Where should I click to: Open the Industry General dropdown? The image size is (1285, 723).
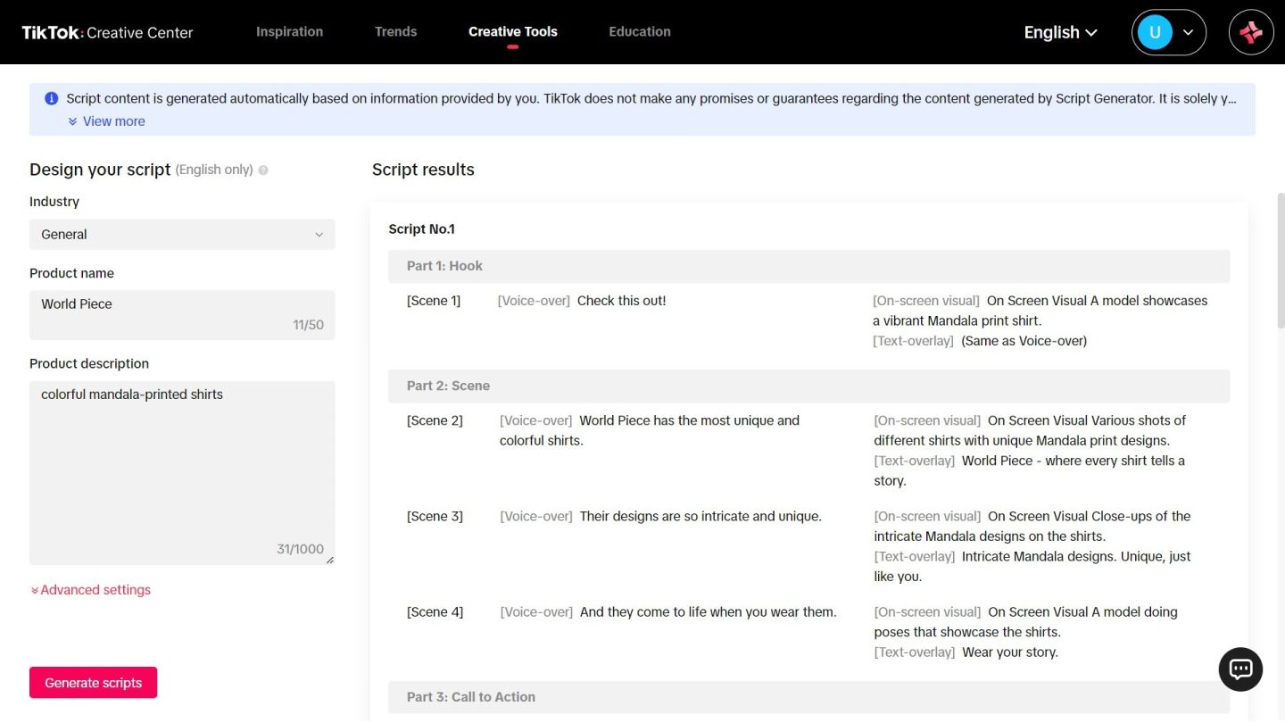182,235
